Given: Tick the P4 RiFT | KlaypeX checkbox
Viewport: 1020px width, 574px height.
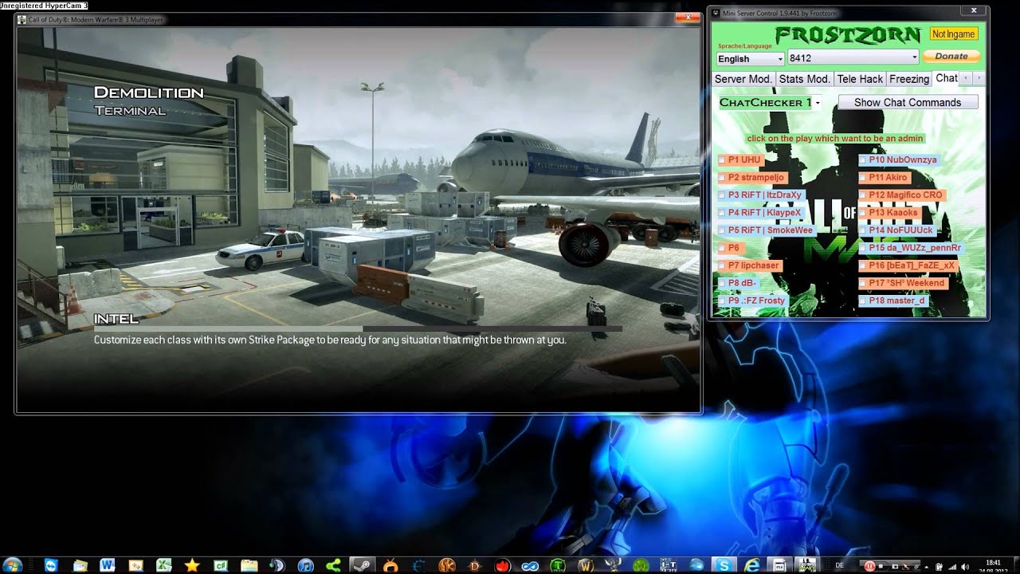Looking at the screenshot, I should tap(722, 213).
